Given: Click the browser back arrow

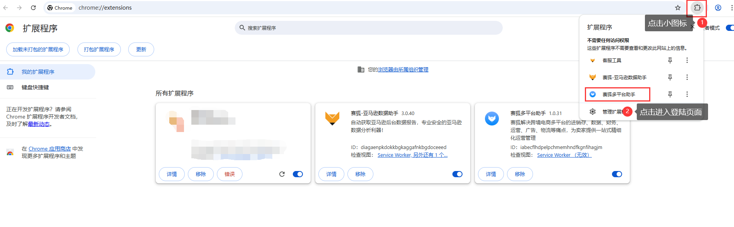Looking at the screenshot, I should click(5, 8).
